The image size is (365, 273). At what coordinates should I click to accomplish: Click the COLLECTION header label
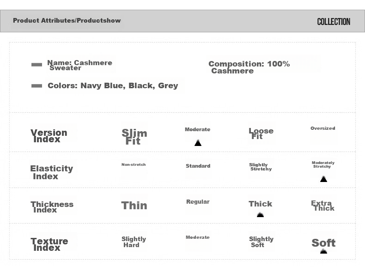334,22
